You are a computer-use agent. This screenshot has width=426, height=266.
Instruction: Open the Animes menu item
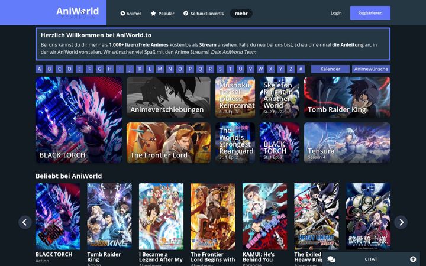click(131, 13)
